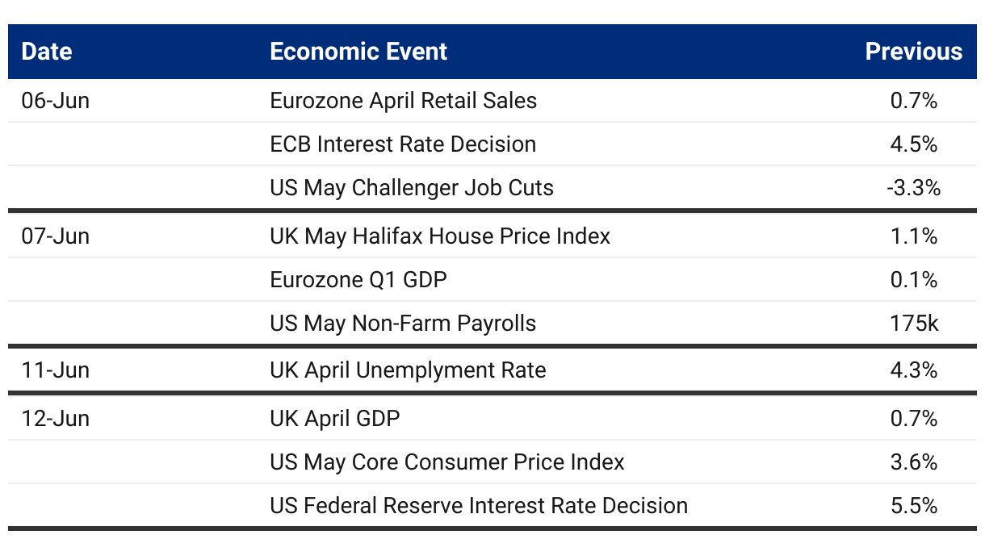985x539 pixels.
Task: Select US May Core Consumer Price Index
Action: coord(448,462)
